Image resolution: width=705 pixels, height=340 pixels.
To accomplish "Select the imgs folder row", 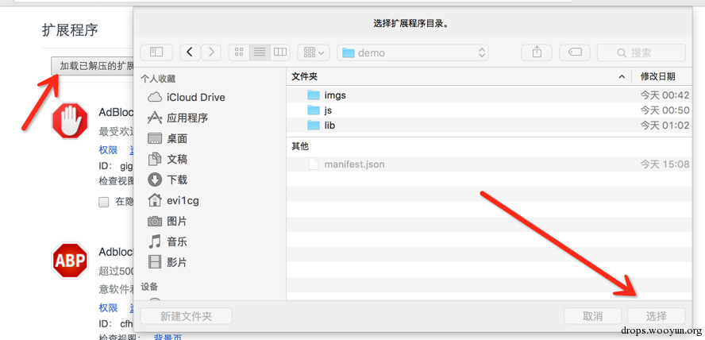I will [488, 95].
